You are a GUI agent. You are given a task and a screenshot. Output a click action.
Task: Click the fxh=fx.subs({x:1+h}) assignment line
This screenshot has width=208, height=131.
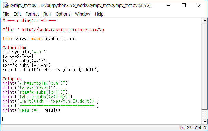[27, 65]
